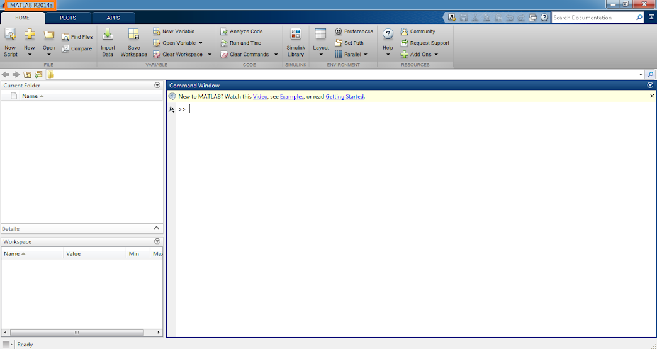Sort Workspace by Min column
This screenshot has width=657, height=349.
coord(138,253)
